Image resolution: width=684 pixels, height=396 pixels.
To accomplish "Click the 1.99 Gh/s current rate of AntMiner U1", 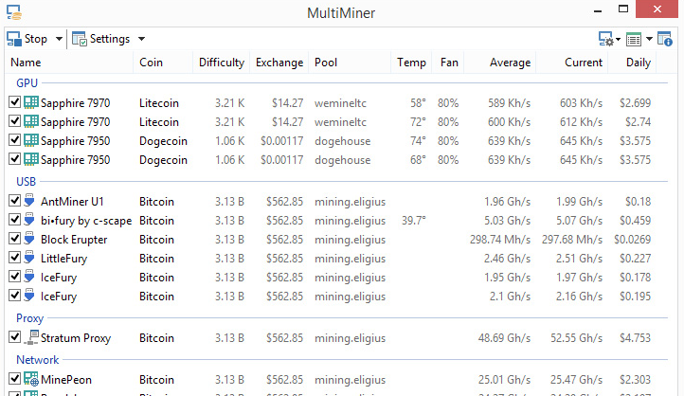I will coord(579,202).
